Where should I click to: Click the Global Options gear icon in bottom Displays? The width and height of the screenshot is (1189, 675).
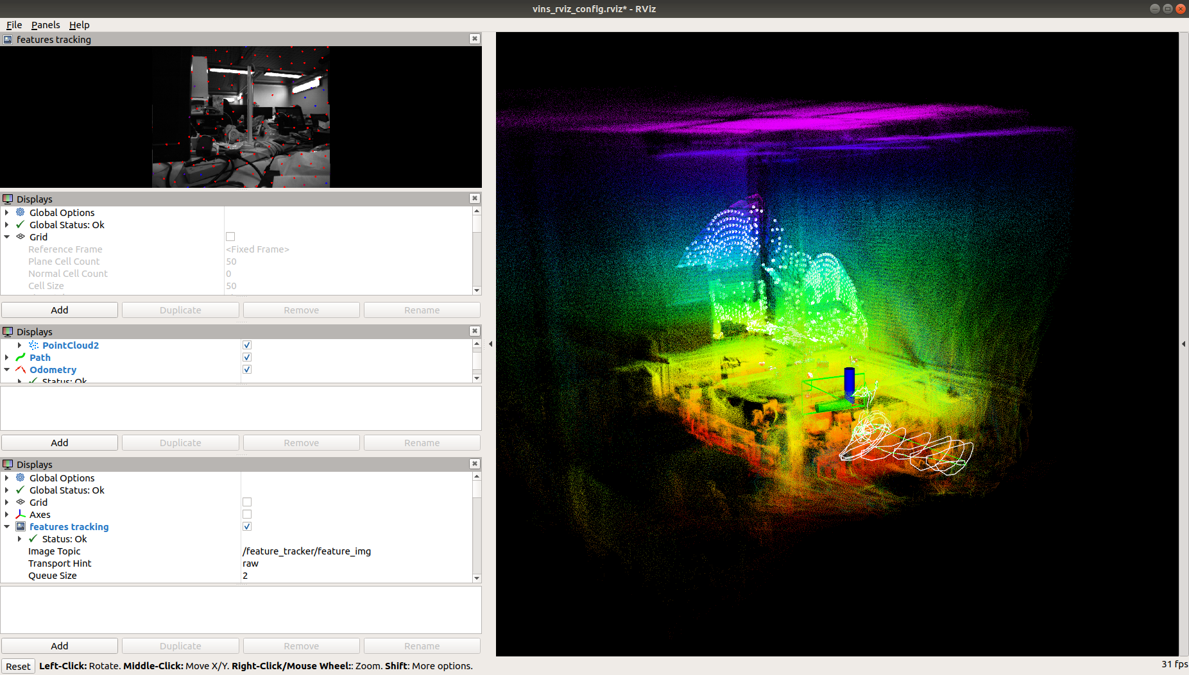21,478
